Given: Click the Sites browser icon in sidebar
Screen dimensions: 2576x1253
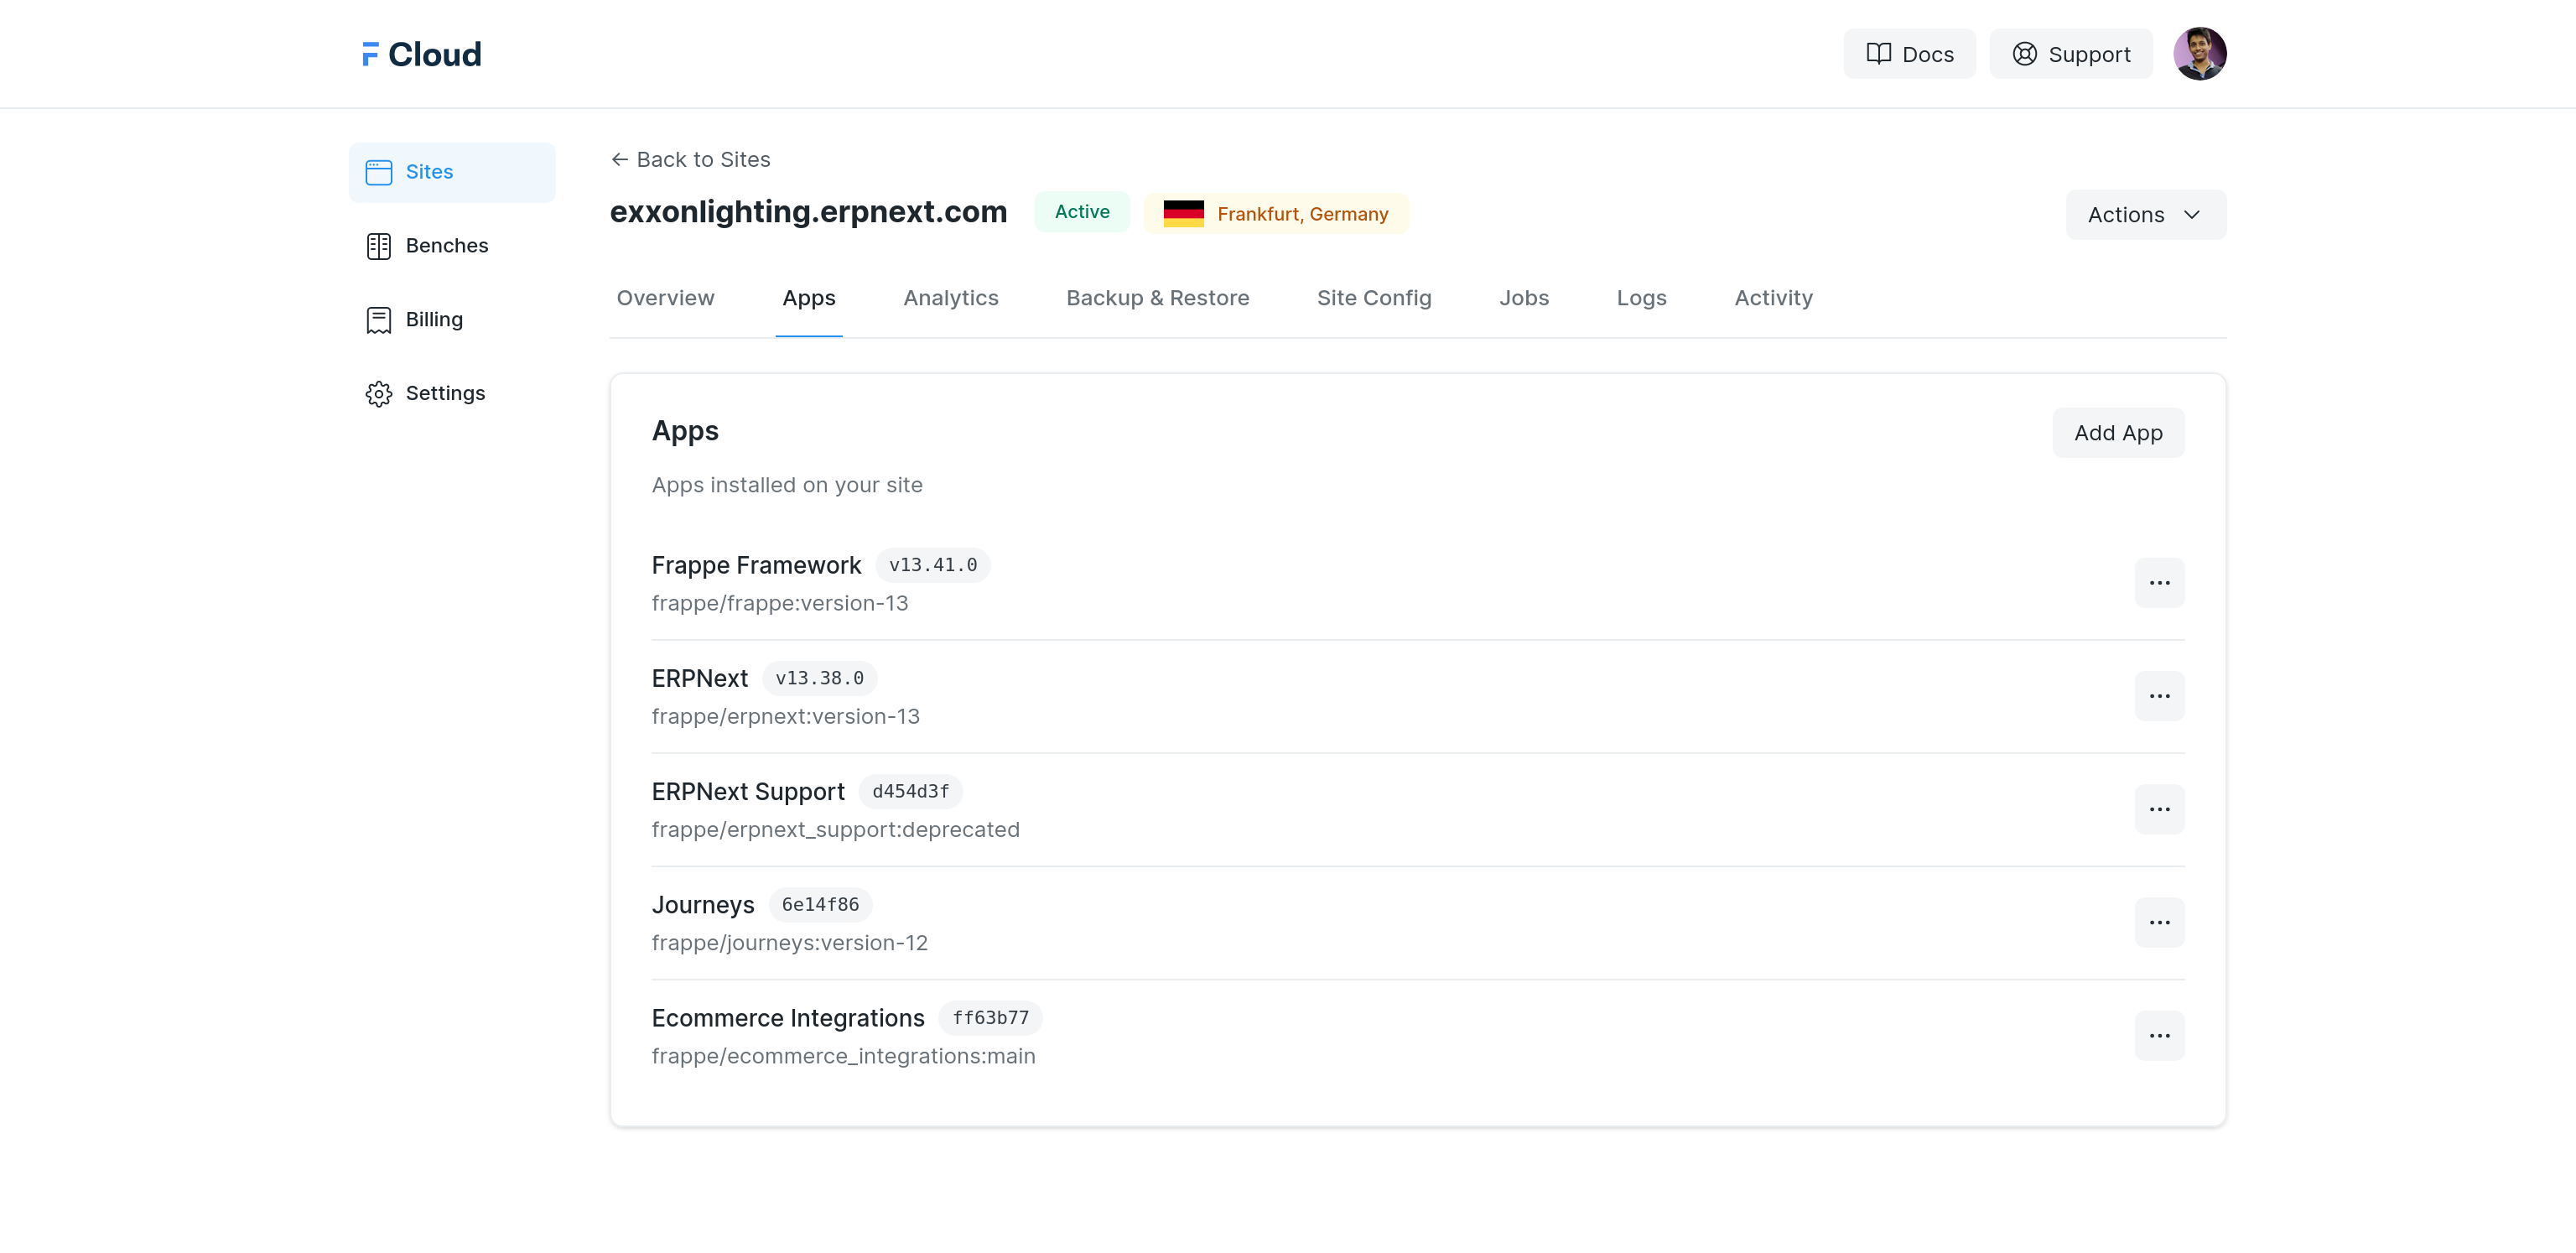Looking at the screenshot, I should [x=378, y=172].
